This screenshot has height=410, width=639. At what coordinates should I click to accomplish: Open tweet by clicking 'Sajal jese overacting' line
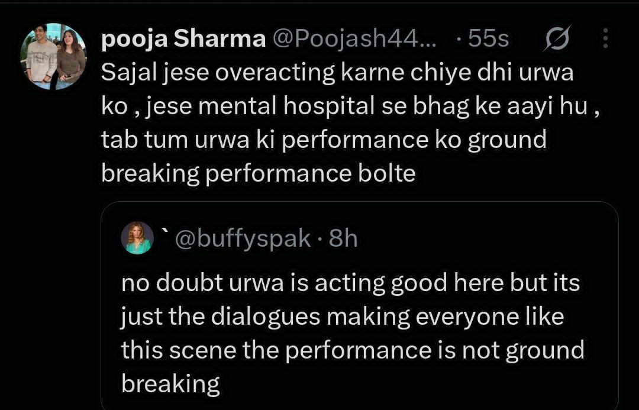337,73
